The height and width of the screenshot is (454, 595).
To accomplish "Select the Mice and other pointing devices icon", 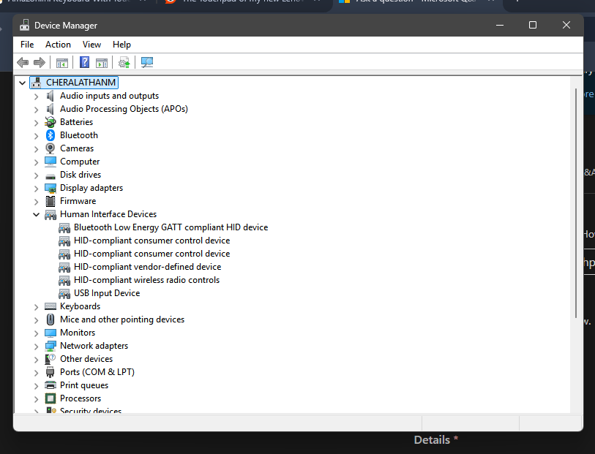I will click(50, 319).
